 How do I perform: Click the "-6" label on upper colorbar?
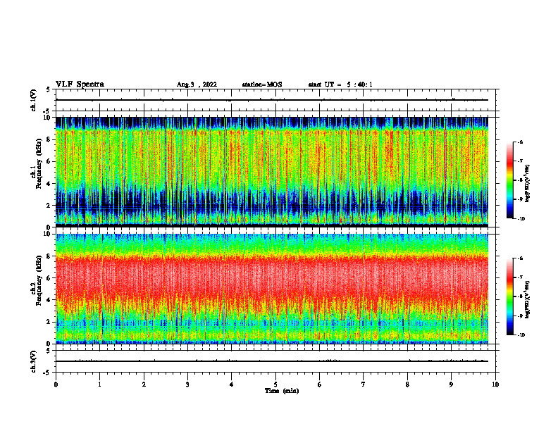point(520,142)
